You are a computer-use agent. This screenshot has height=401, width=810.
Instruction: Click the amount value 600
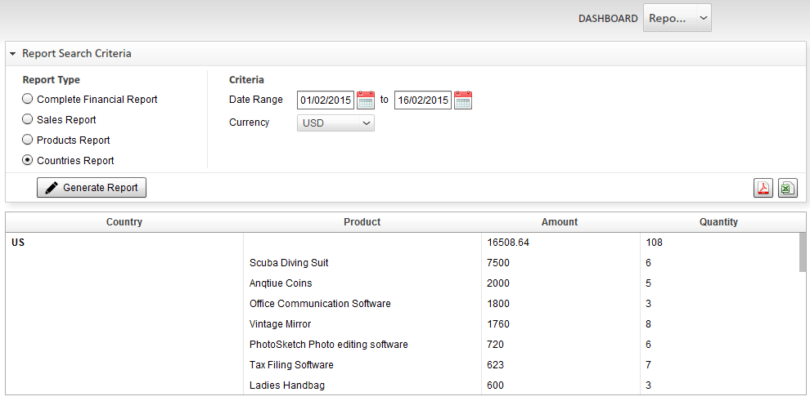coord(495,385)
